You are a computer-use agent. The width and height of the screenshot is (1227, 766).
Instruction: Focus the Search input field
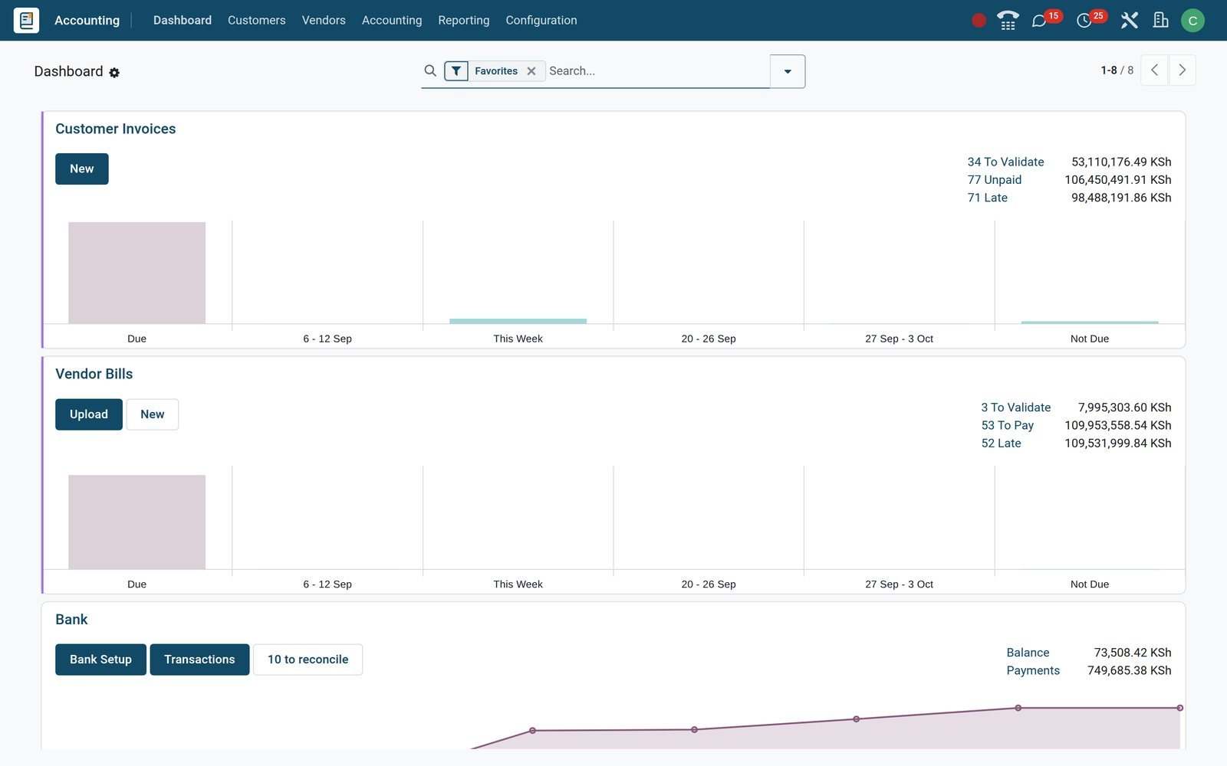point(657,71)
